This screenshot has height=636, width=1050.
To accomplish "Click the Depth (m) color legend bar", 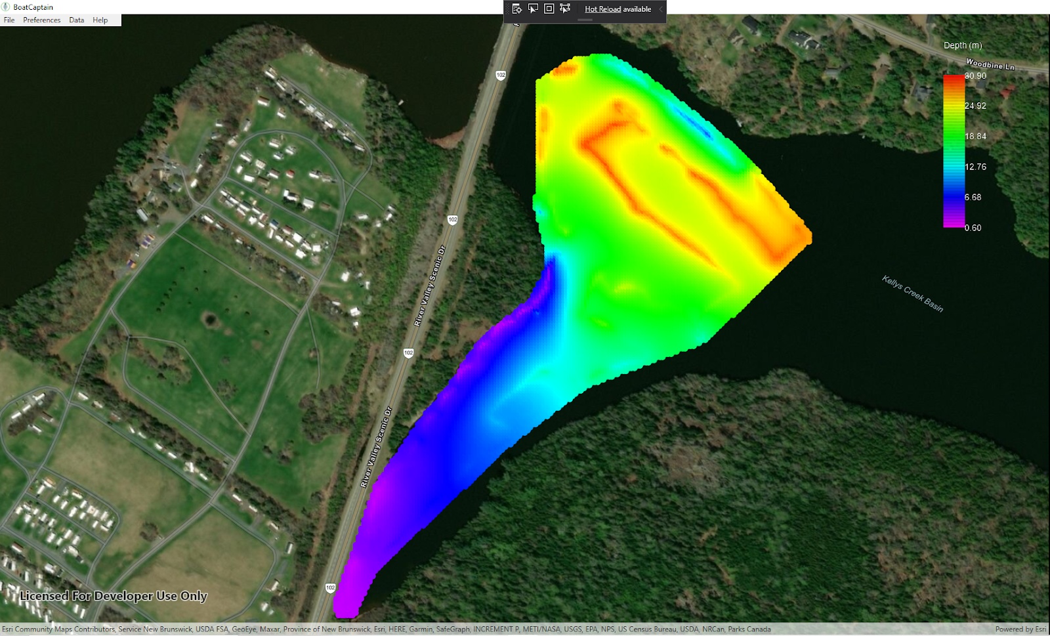I will coord(954,151).
